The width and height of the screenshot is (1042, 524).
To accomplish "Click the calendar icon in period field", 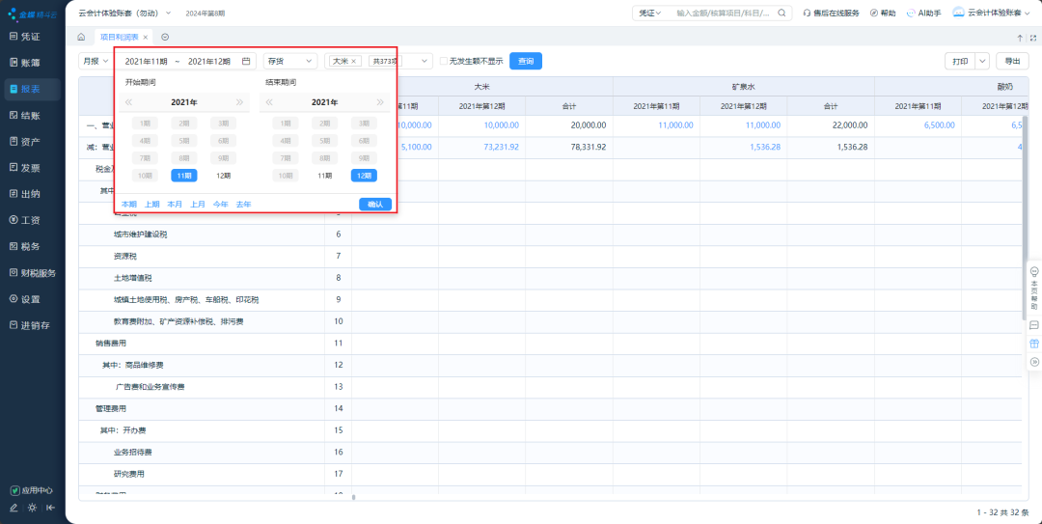I will (246, 61).
